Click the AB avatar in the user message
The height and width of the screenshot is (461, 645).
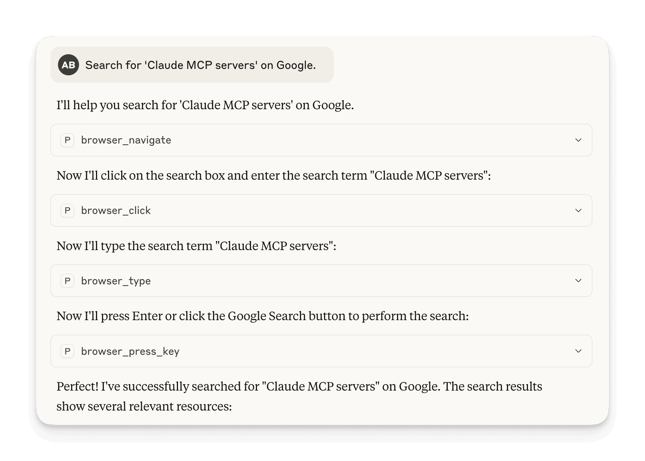pyautogui.click(x=68, y=65)
